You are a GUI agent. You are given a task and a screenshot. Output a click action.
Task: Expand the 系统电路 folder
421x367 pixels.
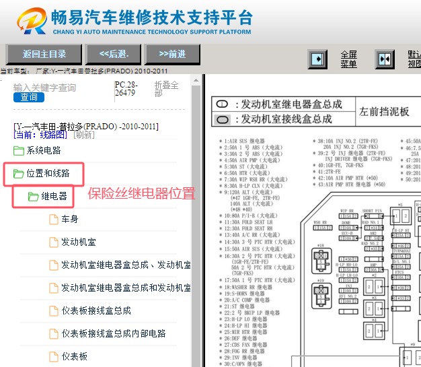[44, 150]
